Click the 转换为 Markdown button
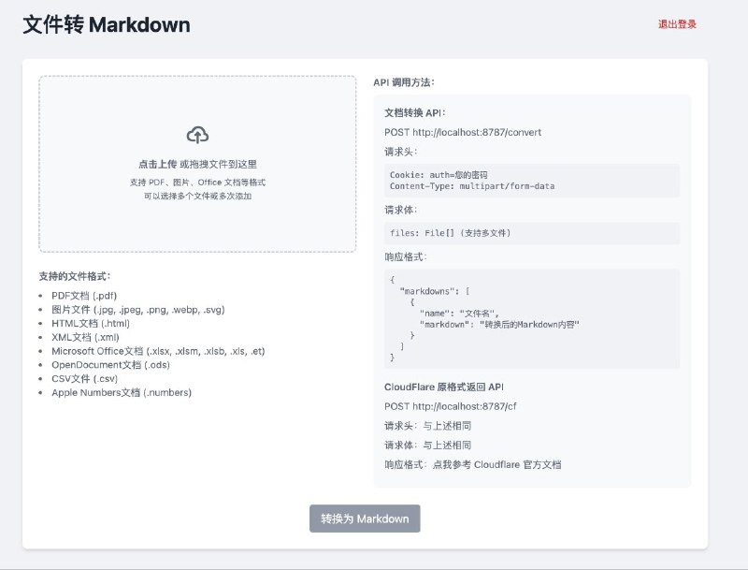 pyautogui.click(x=364, y=518)
